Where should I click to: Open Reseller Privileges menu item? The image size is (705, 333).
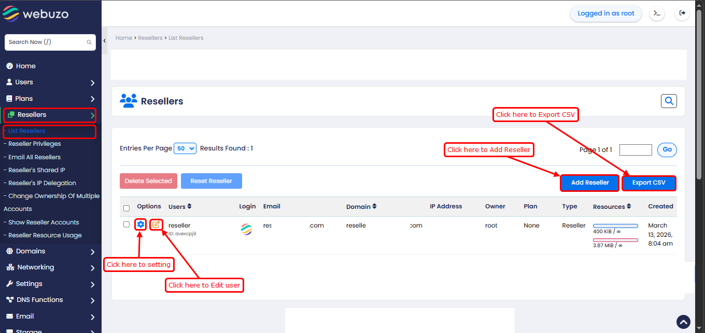point(35,144)
